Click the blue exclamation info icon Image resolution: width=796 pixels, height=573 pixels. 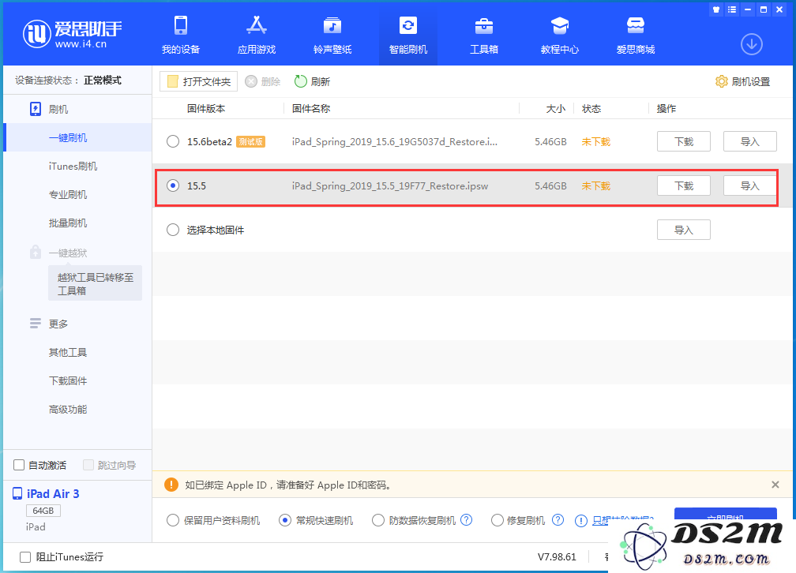[580, 521]
